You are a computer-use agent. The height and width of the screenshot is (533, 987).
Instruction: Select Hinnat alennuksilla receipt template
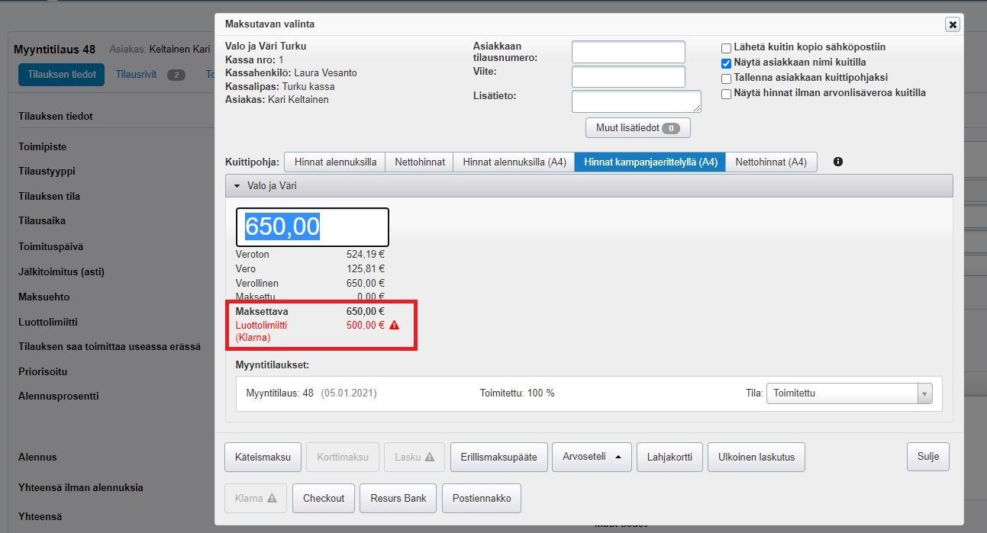335,162
